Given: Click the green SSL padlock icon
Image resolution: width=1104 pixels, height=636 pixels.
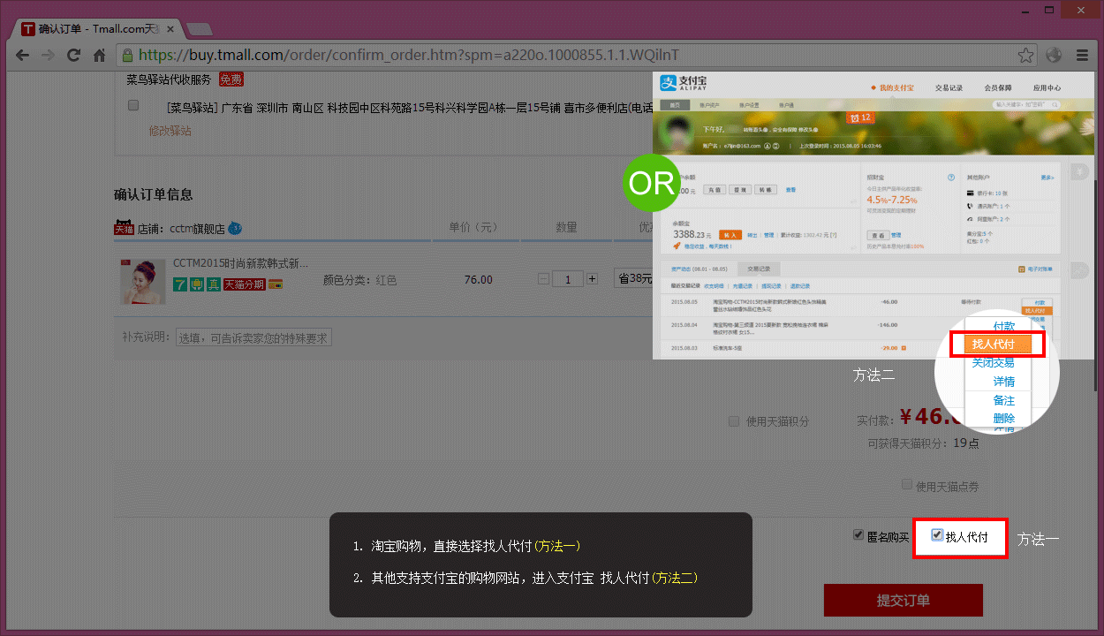Looking at the screenshot, I should 127,55.
